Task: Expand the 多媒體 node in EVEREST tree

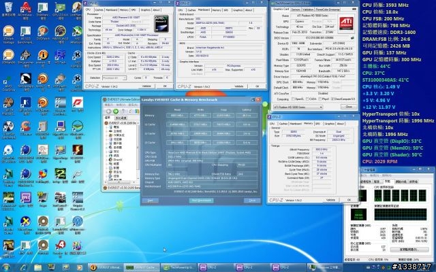Action: [107, 148]
